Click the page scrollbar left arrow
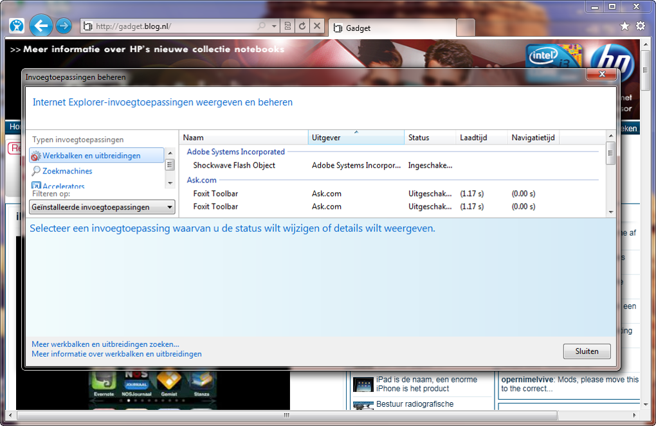Viewport: 656px width, 426px height. [x=10, y=415]
